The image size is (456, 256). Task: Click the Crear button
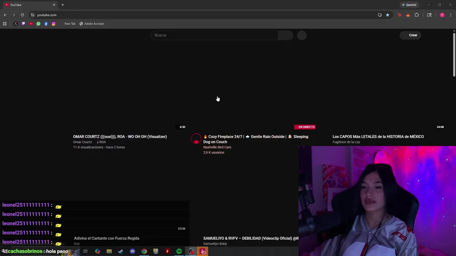click(410, 35)
